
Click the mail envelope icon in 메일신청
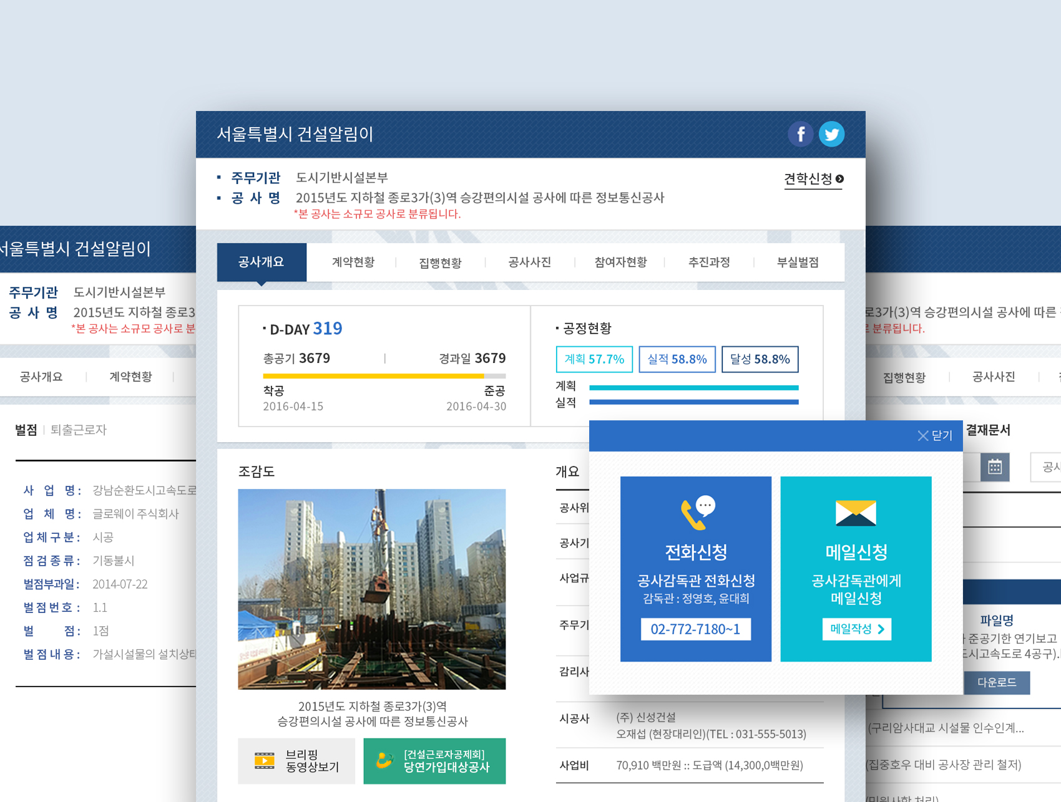click(x=856, y=513)
